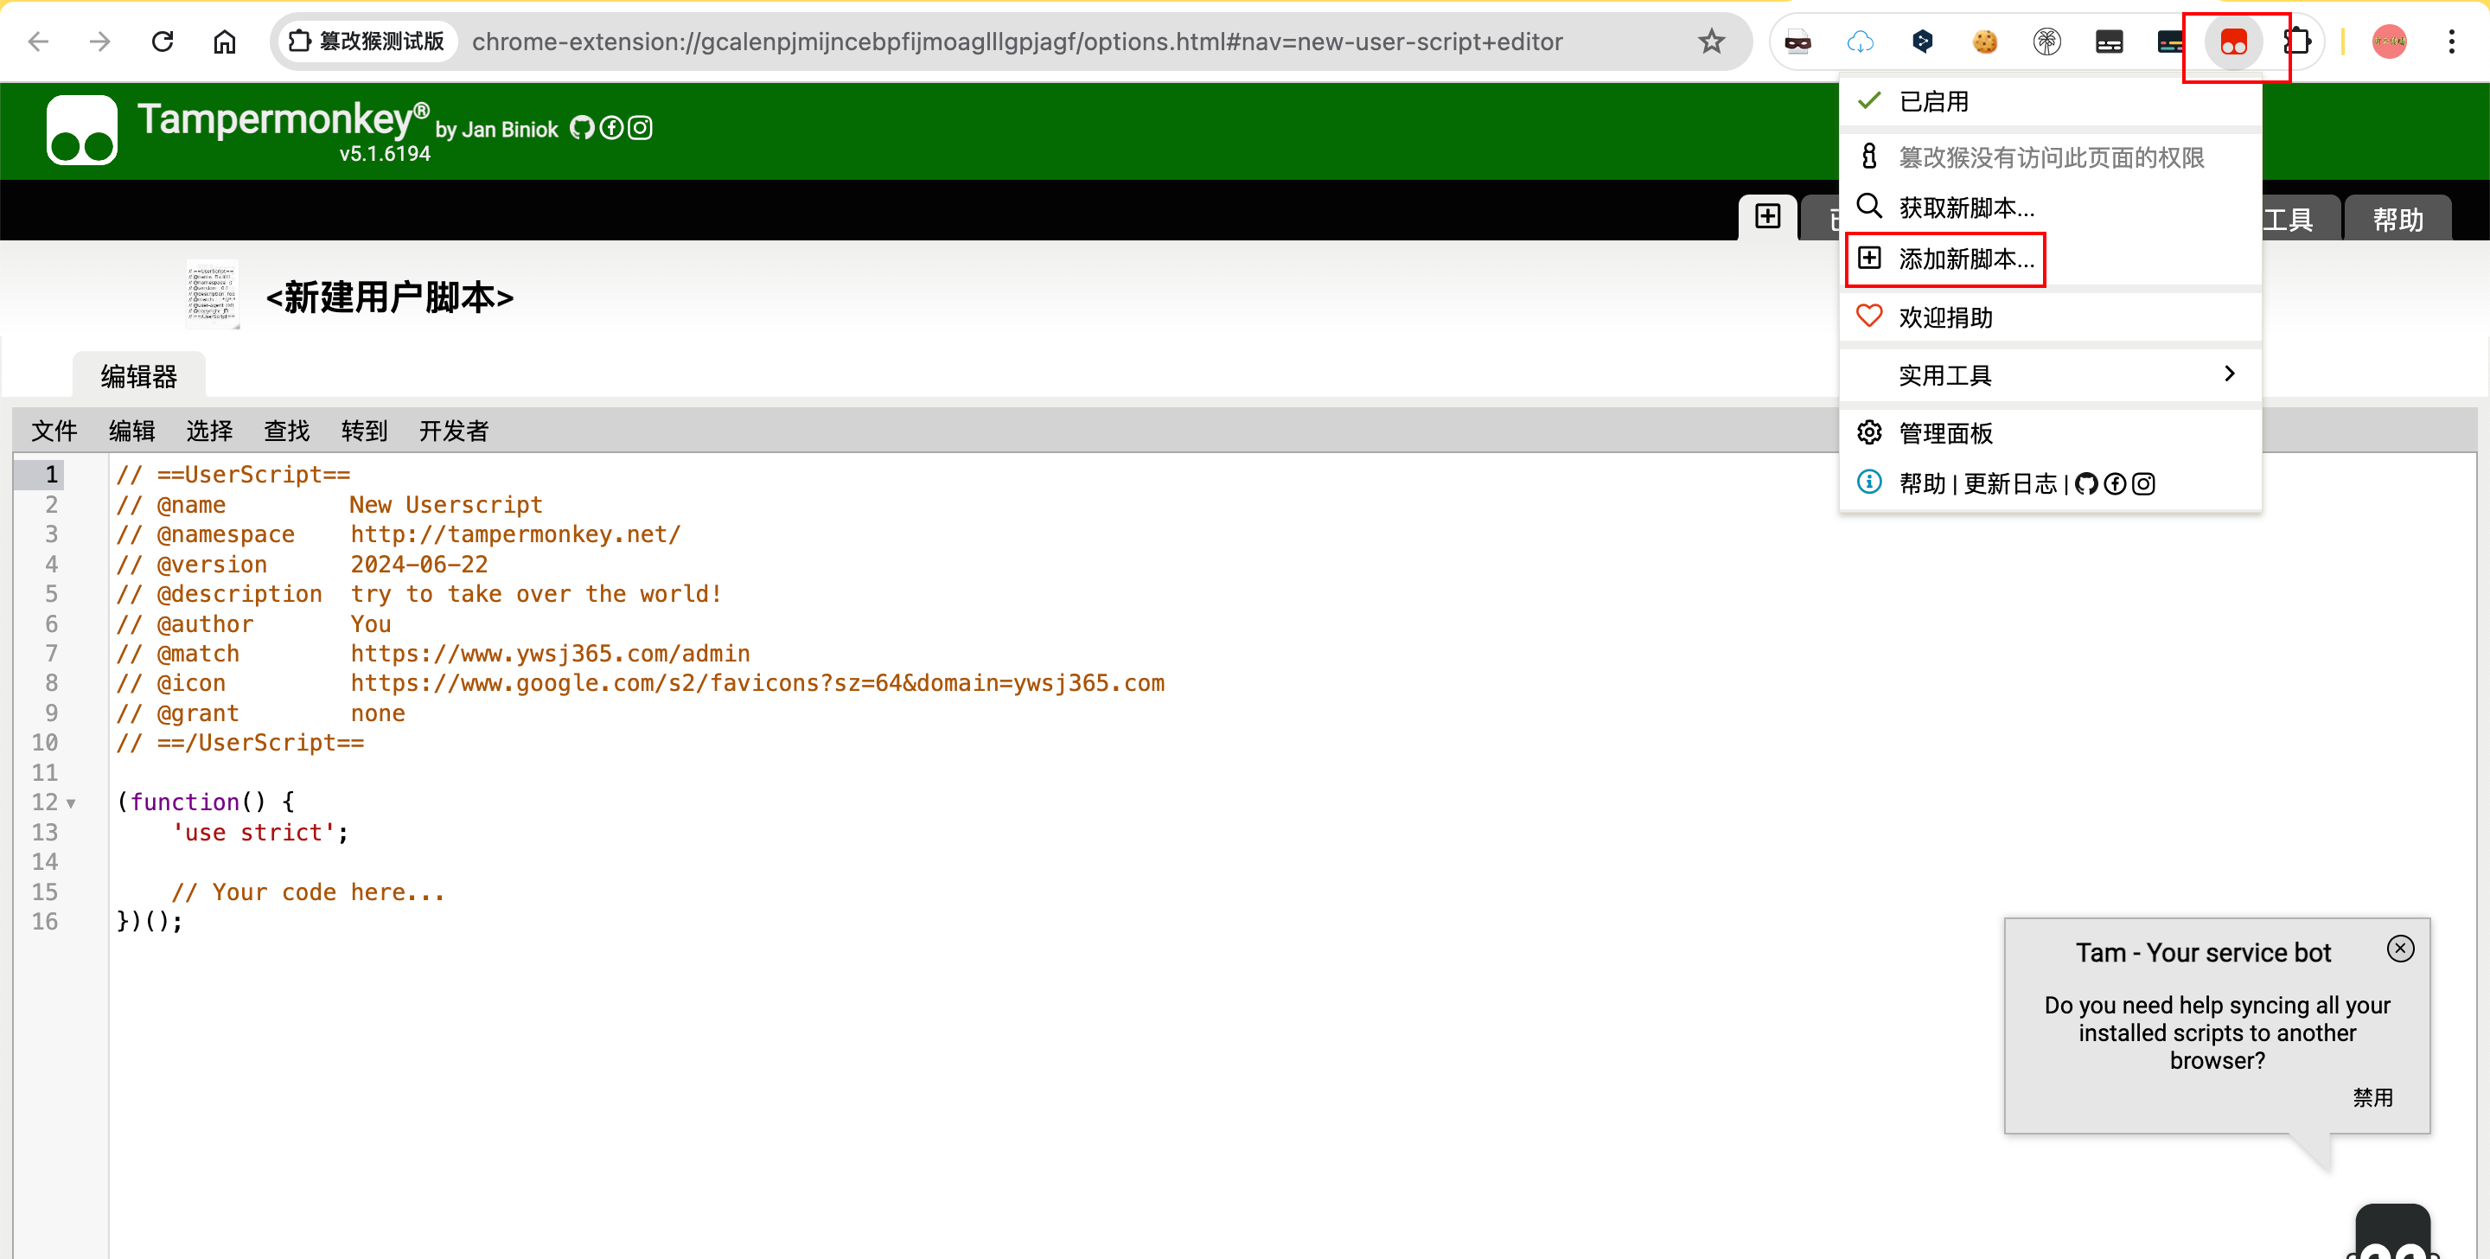Click the @description line text
The image size is (2490, 1259).
418,594
